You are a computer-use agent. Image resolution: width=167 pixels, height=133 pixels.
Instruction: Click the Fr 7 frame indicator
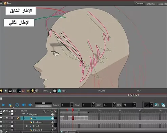(139, 91)
